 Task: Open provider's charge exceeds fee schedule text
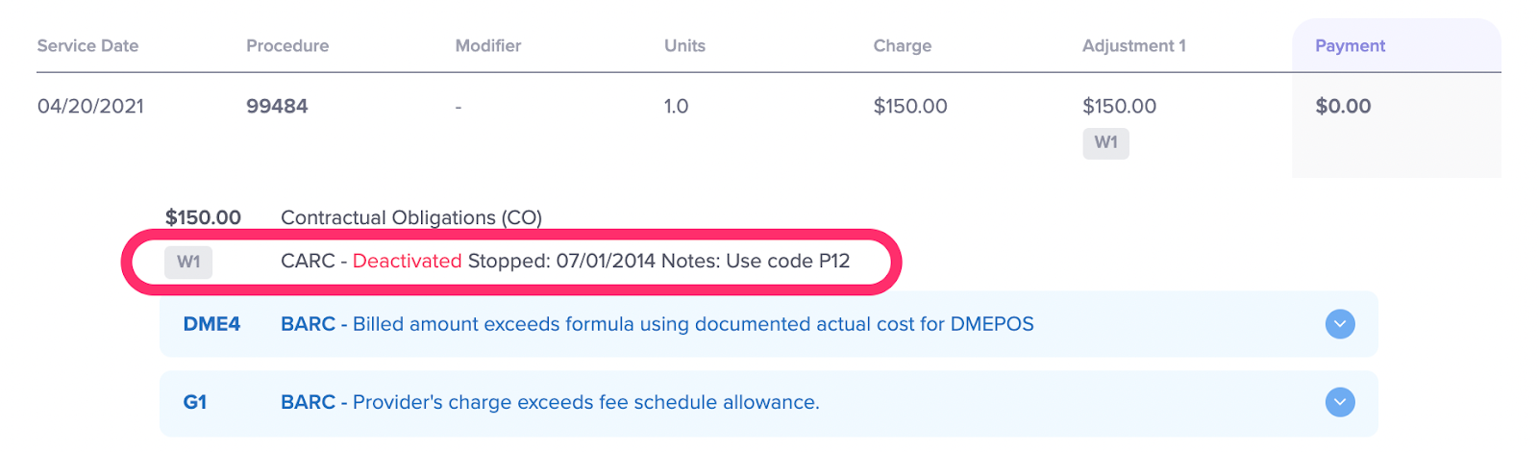pyautogui.click(x=585, y=402)
